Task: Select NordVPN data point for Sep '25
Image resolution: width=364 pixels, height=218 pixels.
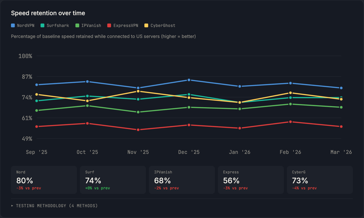Action: point(37,85)
